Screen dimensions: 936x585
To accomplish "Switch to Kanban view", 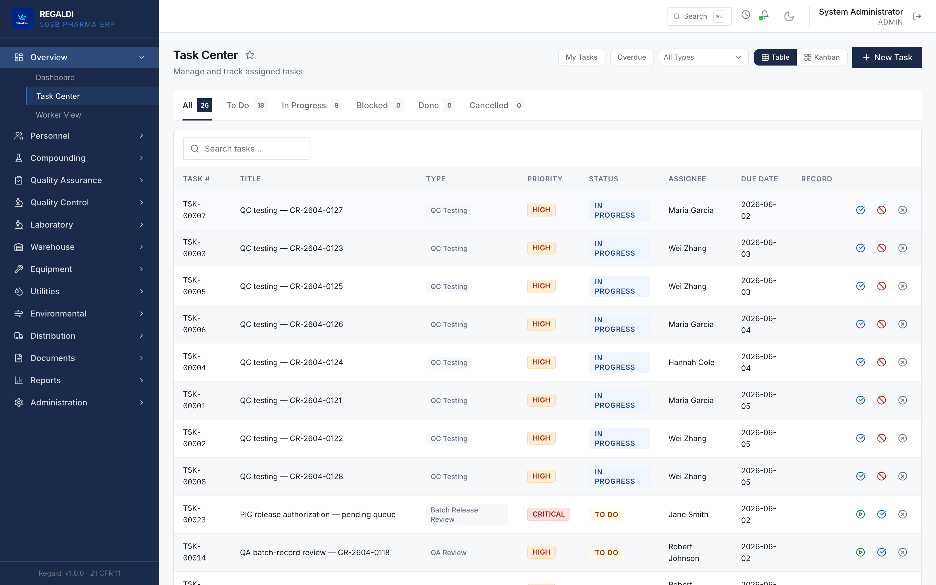I will (822, 57).
